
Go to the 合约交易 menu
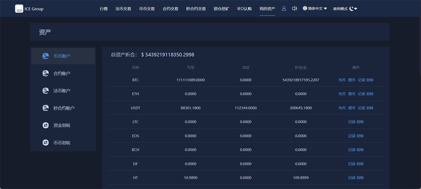pyautogui.click(x=171, y=9)
